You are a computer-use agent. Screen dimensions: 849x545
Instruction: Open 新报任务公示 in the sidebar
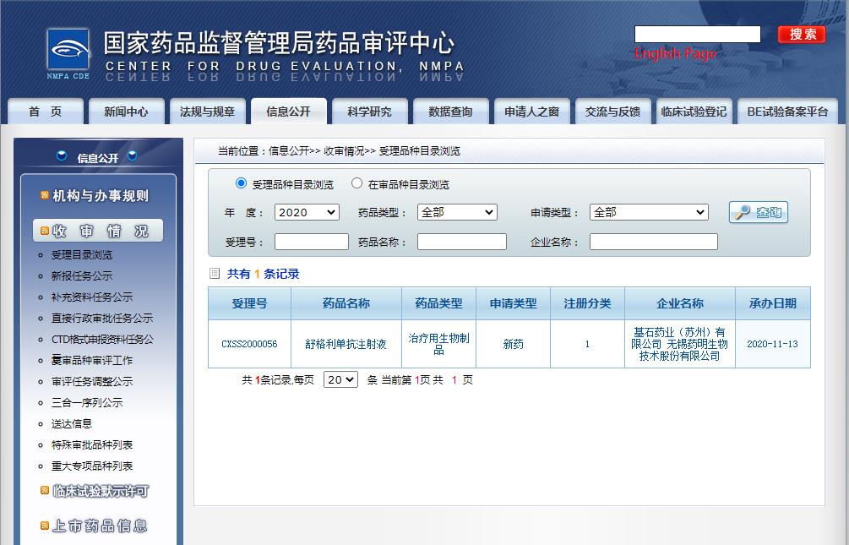coord(81,276)
